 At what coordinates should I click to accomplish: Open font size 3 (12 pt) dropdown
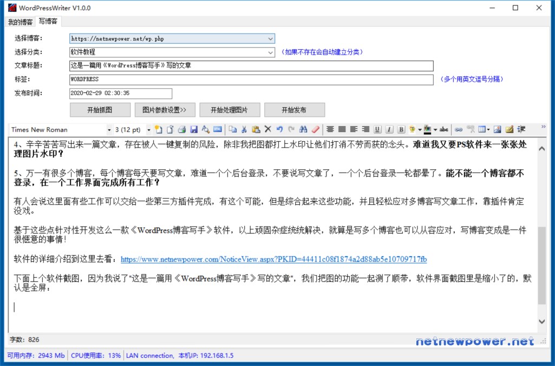click(x=149, y=130)
